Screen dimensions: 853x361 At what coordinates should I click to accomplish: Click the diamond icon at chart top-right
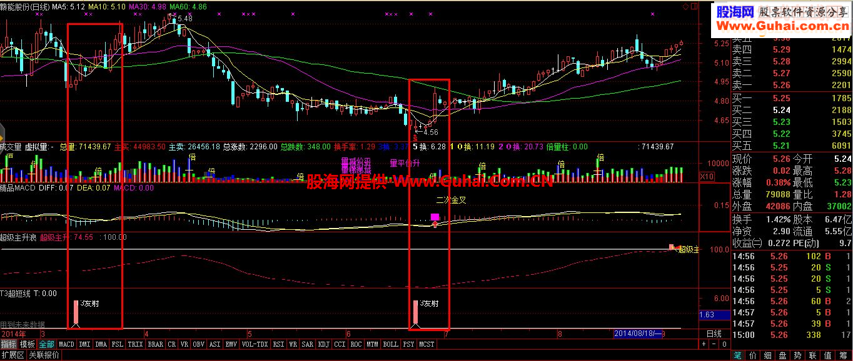click(686, 6)
